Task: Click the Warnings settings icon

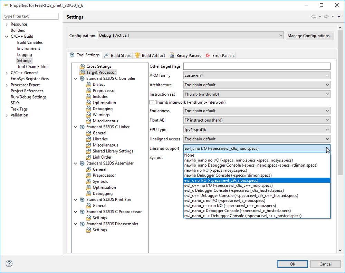Action: pyautogui.click(x=89, y=115)
